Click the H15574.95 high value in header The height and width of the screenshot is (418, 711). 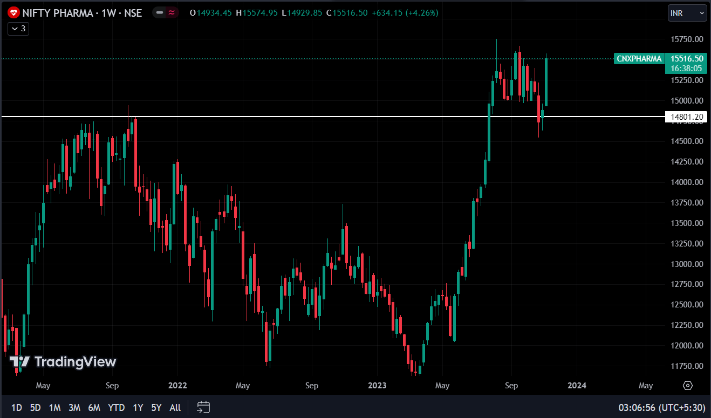[258, 13]
